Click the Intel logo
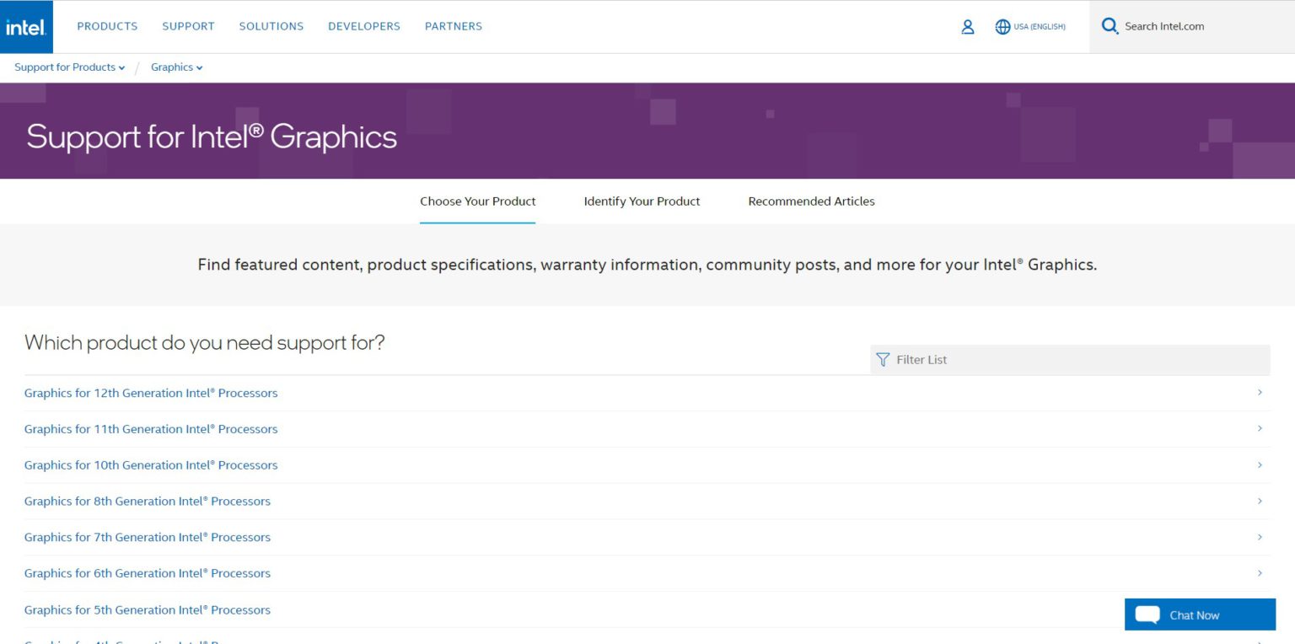1295x644 pixels. (26, 27)
